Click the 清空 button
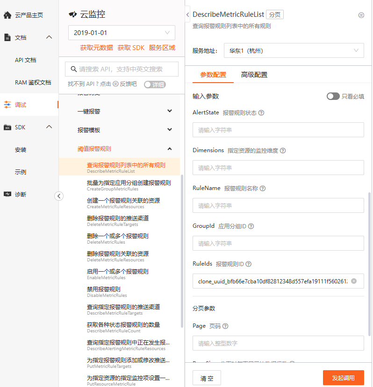 (207, 378)
